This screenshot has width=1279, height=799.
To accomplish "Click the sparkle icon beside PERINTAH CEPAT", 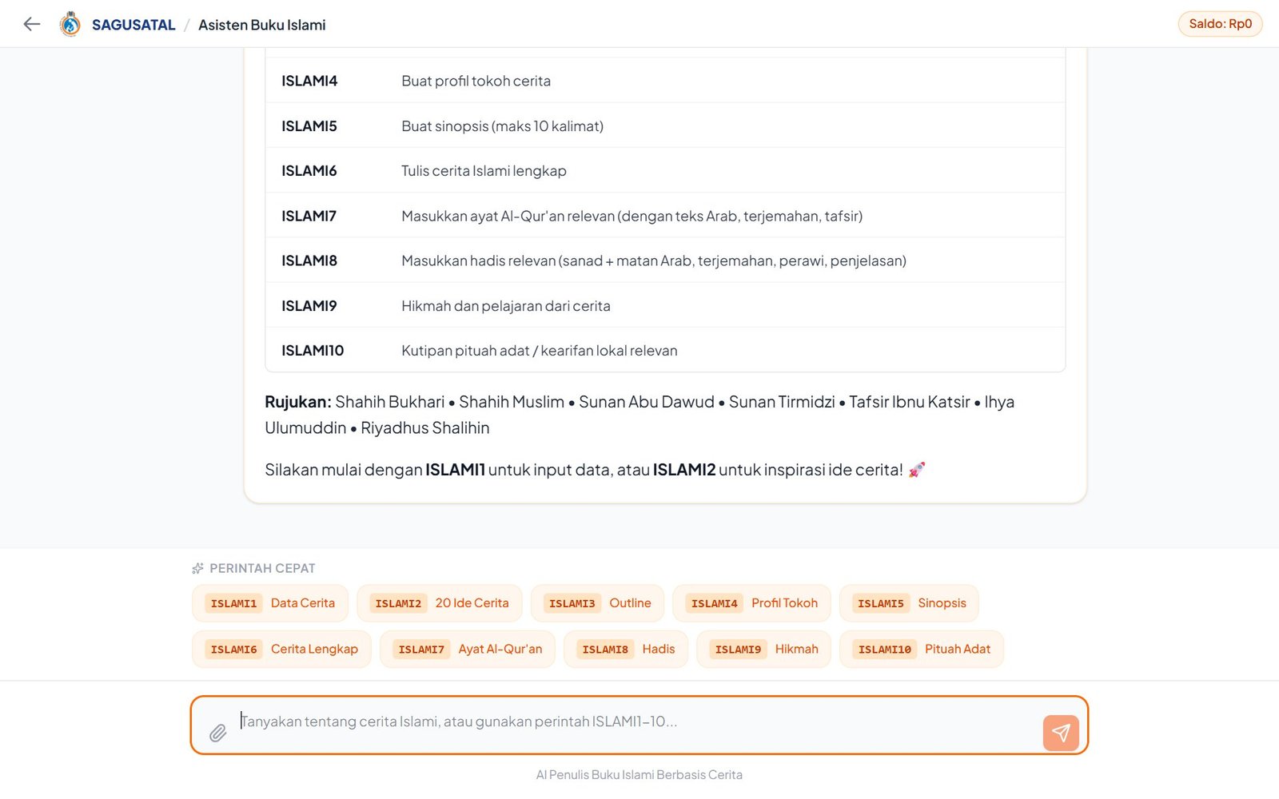I will click(x=198, y=568).
